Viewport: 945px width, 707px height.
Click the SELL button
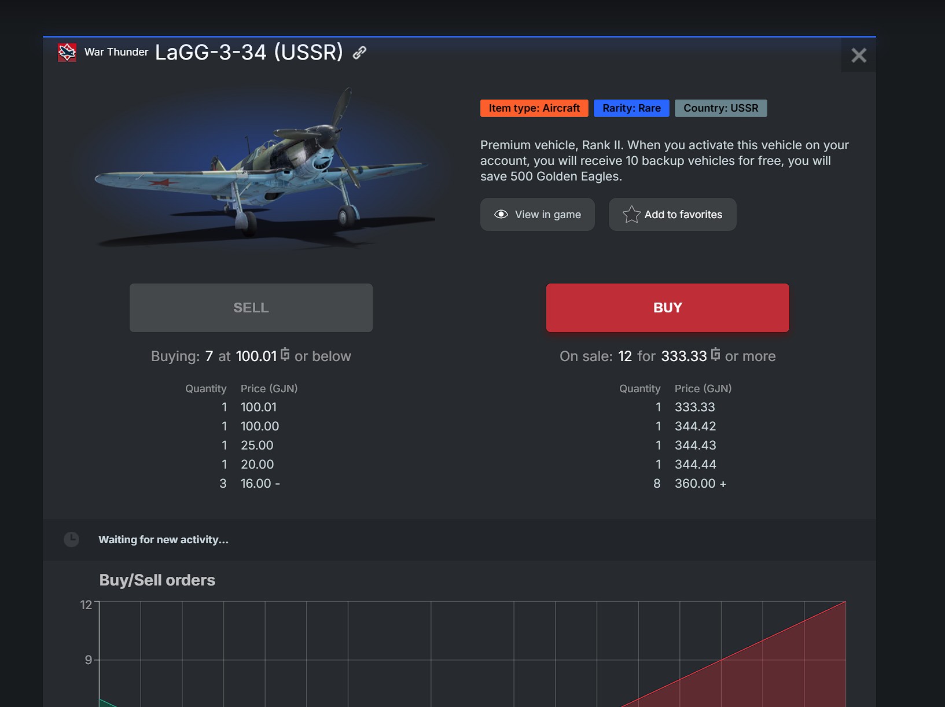click(x=251, y=308)
